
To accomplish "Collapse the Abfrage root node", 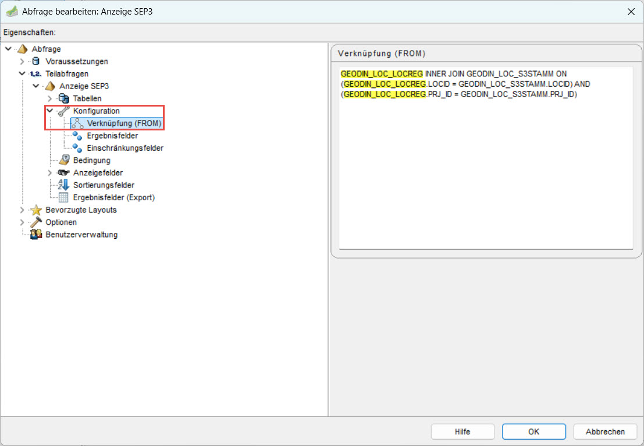I will (x=8, y=49).
